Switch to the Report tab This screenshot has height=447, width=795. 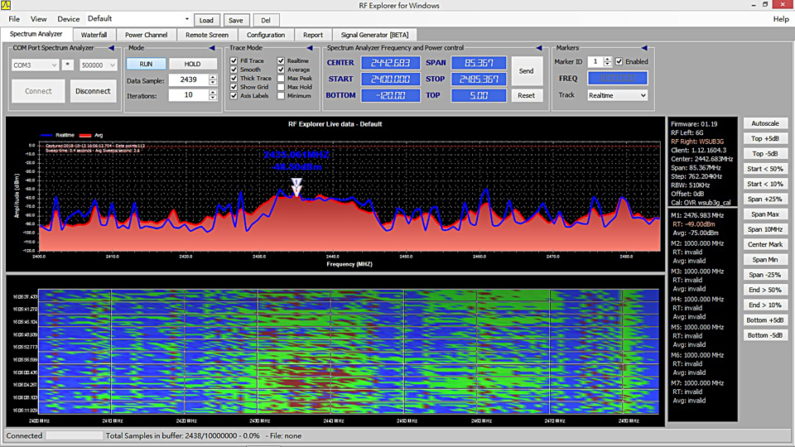pyautogui.click(x=313, y=35)
